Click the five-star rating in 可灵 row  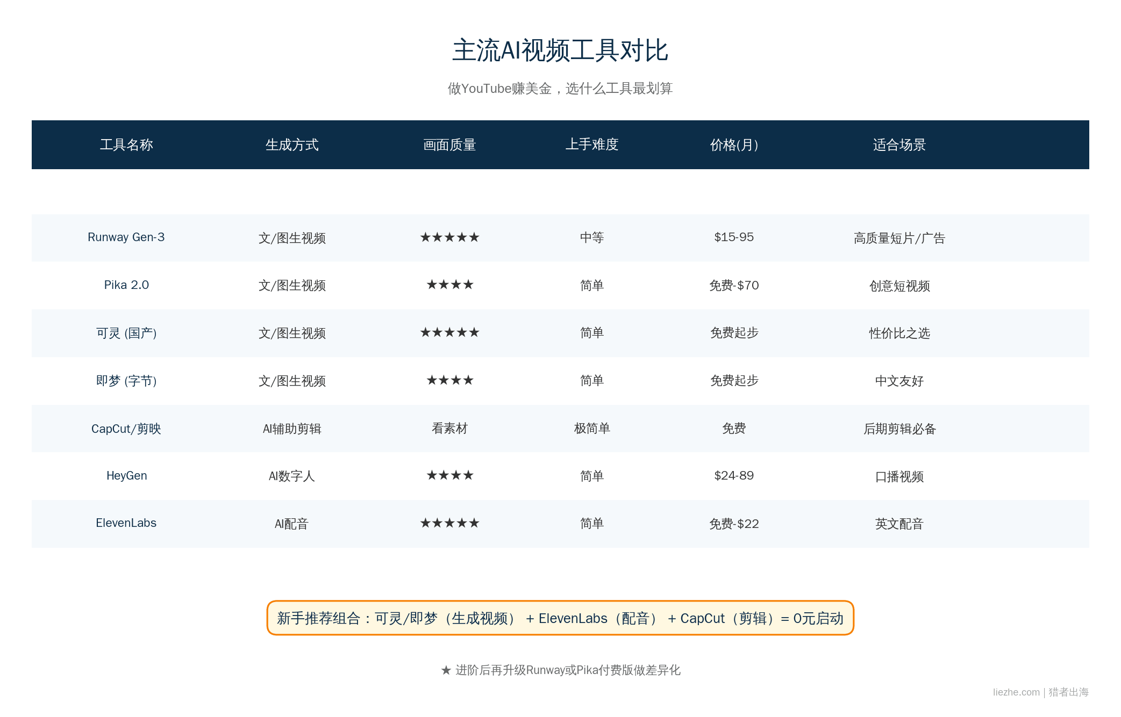pyautogui.click(x=449, y=332)
